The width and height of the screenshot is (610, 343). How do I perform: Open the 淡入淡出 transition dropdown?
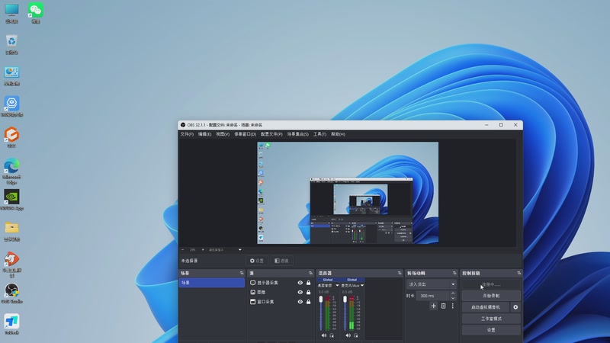432,284
